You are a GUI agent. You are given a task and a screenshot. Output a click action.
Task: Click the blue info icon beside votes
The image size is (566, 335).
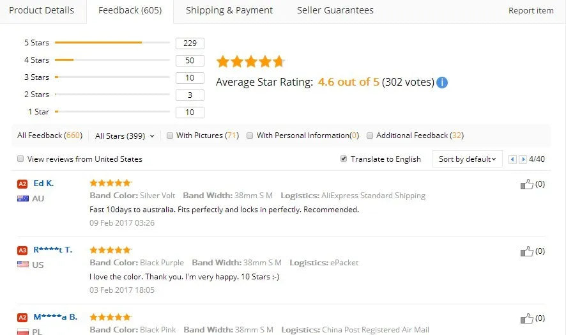[442, 82]
